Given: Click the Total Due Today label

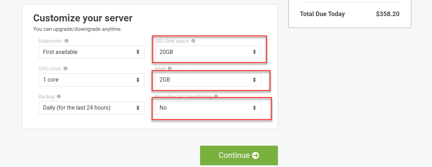Looking at the screenshot, I should click(x=322, y=14).
